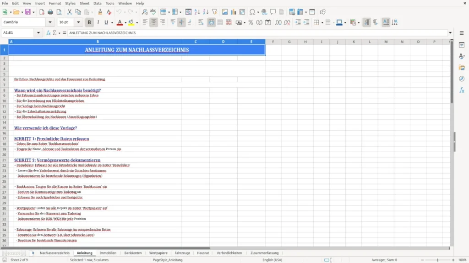
Task: Open the sidebar Gallery icon
Action: pyautogui.click(x=462, y=68)
